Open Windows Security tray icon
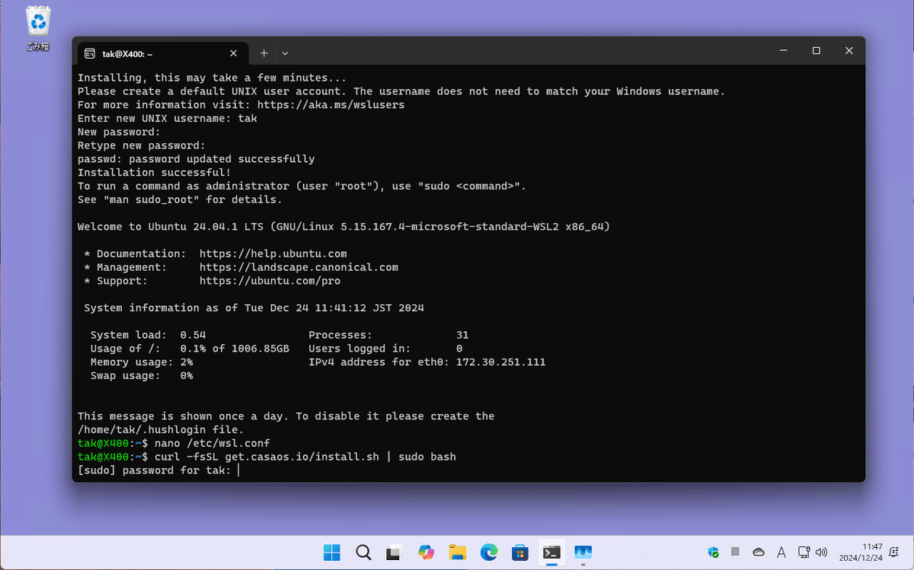This screenshot has width=914, height=570. (714, 552)
